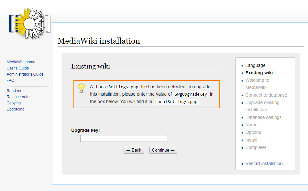
Task: Open the Release notes link
Action: click(x=19, y=97)
